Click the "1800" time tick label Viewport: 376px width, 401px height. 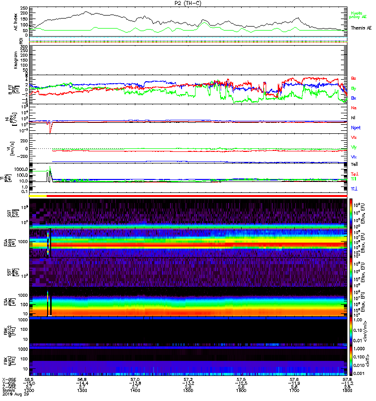click(x=347, y=390)
